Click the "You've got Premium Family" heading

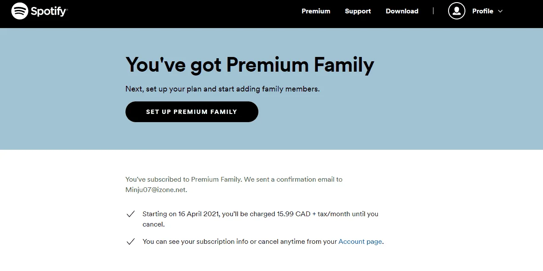250,65
